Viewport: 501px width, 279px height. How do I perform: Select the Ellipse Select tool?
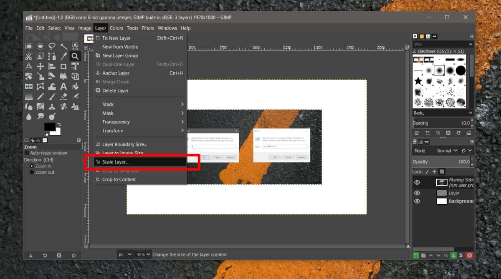[x=40, y=46]
